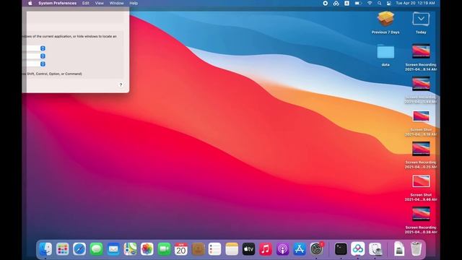Viewport: 462px width, 260px height.
Task: Open Finder from the Dock
Action: [45, 249]
